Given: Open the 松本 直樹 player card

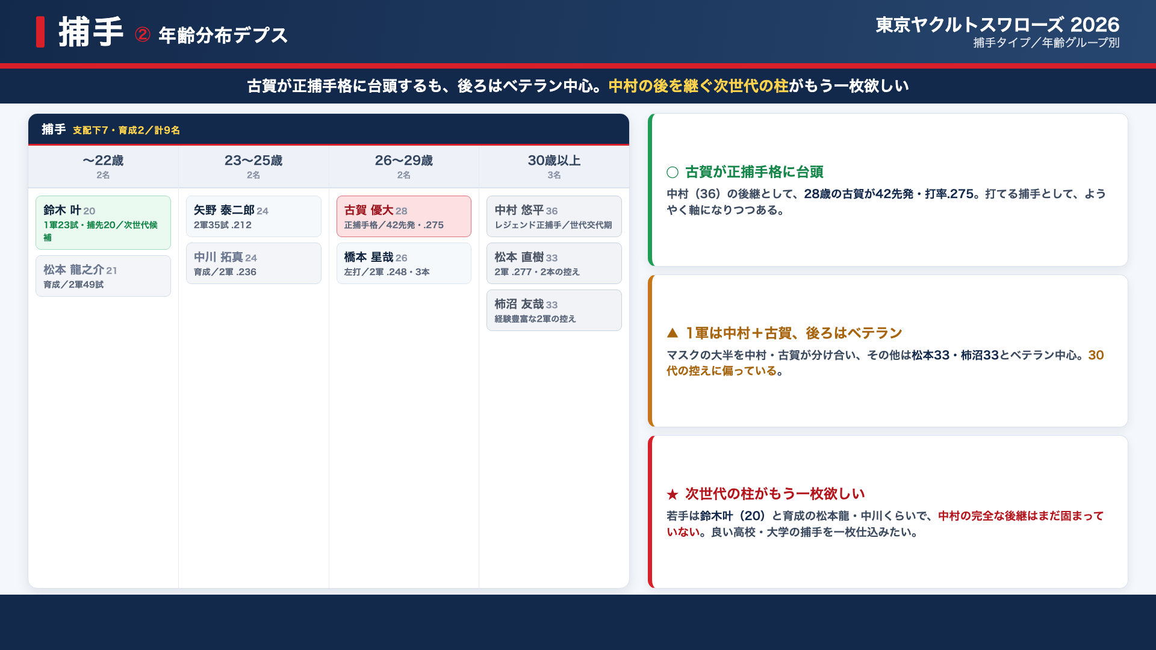Looking at the screenshot, I should 554,263.
